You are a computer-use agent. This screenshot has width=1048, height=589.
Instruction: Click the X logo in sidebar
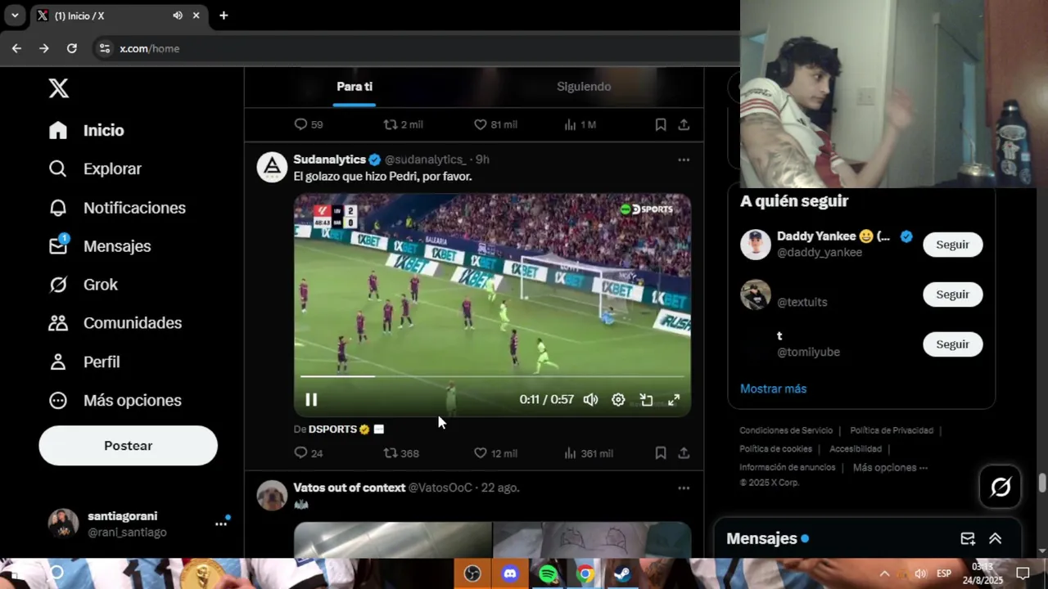[x=58, y=88]
